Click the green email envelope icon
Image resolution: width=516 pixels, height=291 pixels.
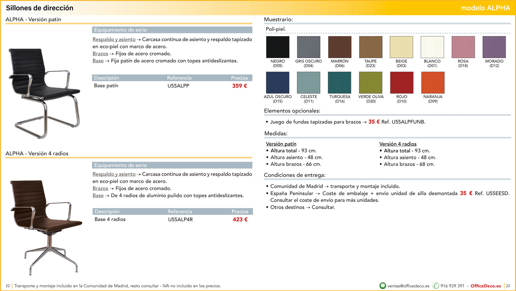(383, 286)
